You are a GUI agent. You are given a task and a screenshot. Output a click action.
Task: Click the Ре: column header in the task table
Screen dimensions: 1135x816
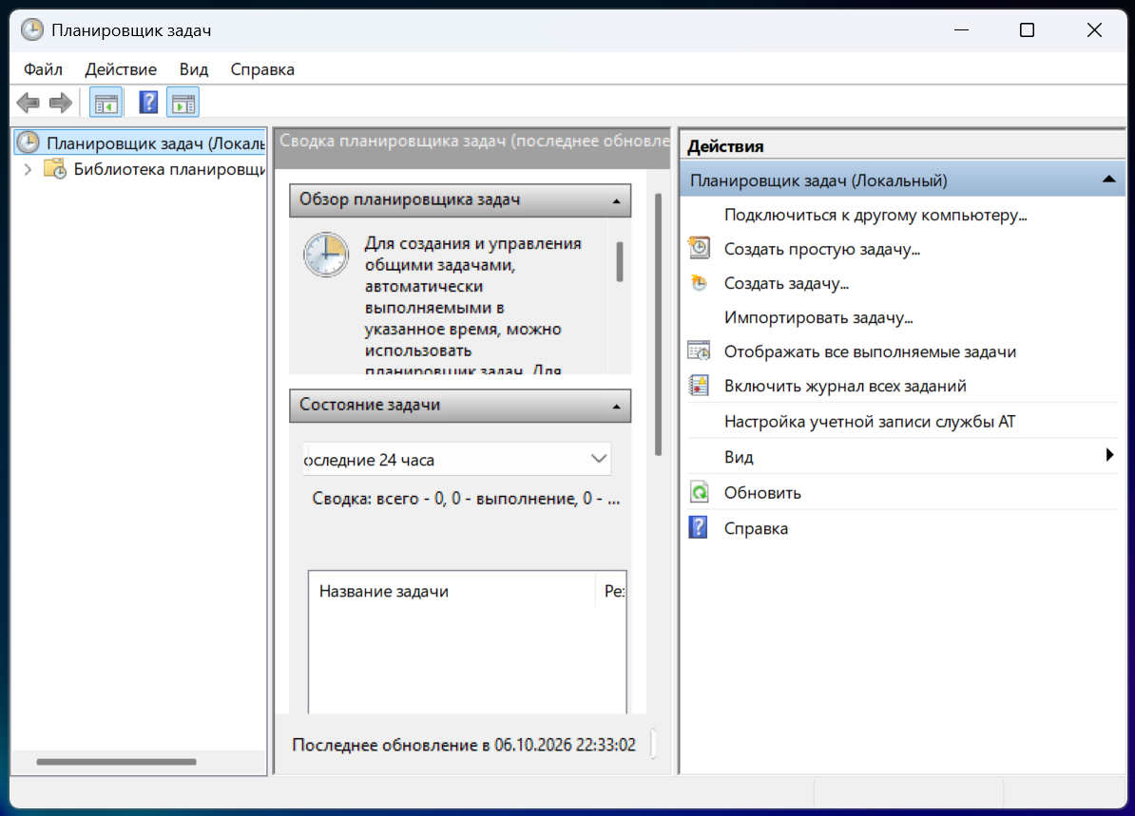(611, 591)
